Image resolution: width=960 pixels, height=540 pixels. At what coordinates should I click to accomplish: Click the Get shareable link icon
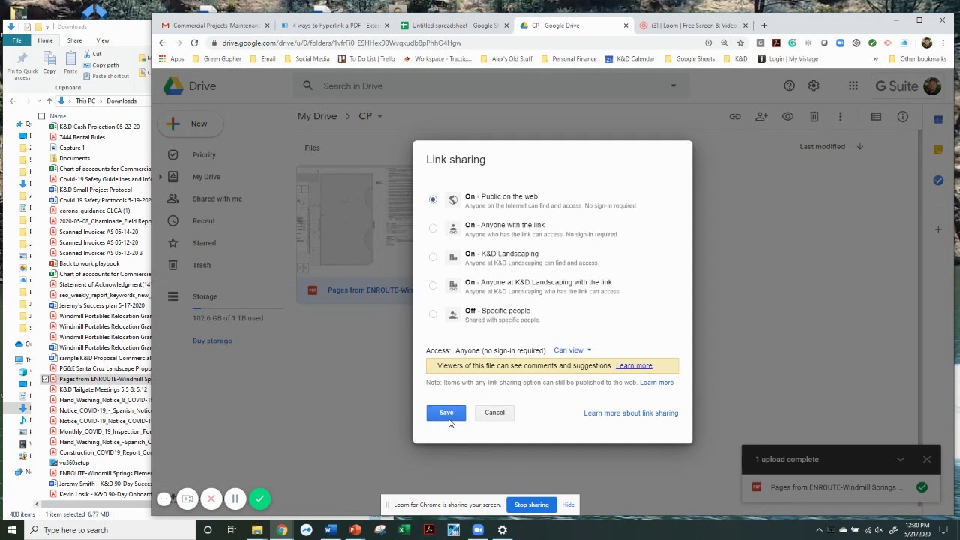click(x=735, y=116)
